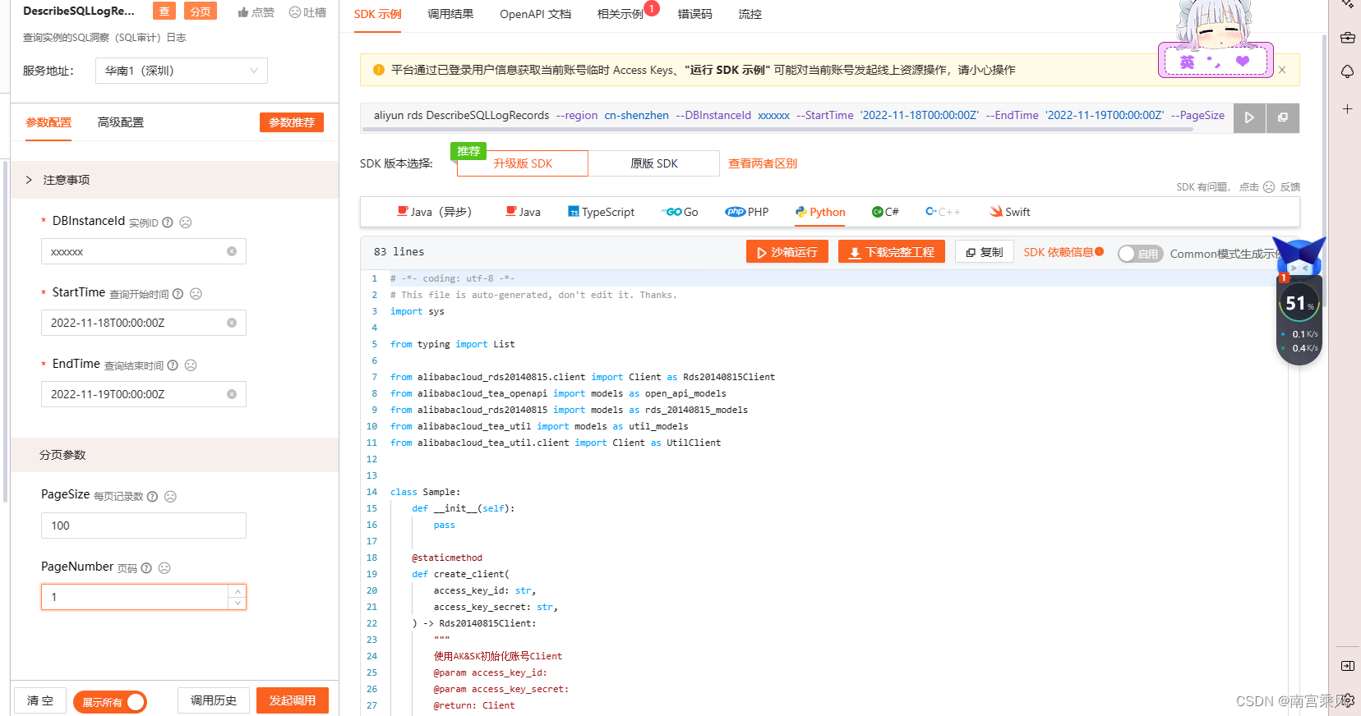Click 发起调用 button
Viewport: 1361px width, 716px height.
pos(293,700)
